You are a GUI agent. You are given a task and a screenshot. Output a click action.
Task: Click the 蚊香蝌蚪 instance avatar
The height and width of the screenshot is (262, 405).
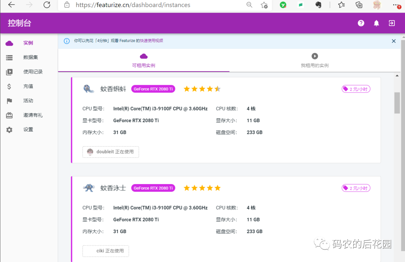coord(88,89)
